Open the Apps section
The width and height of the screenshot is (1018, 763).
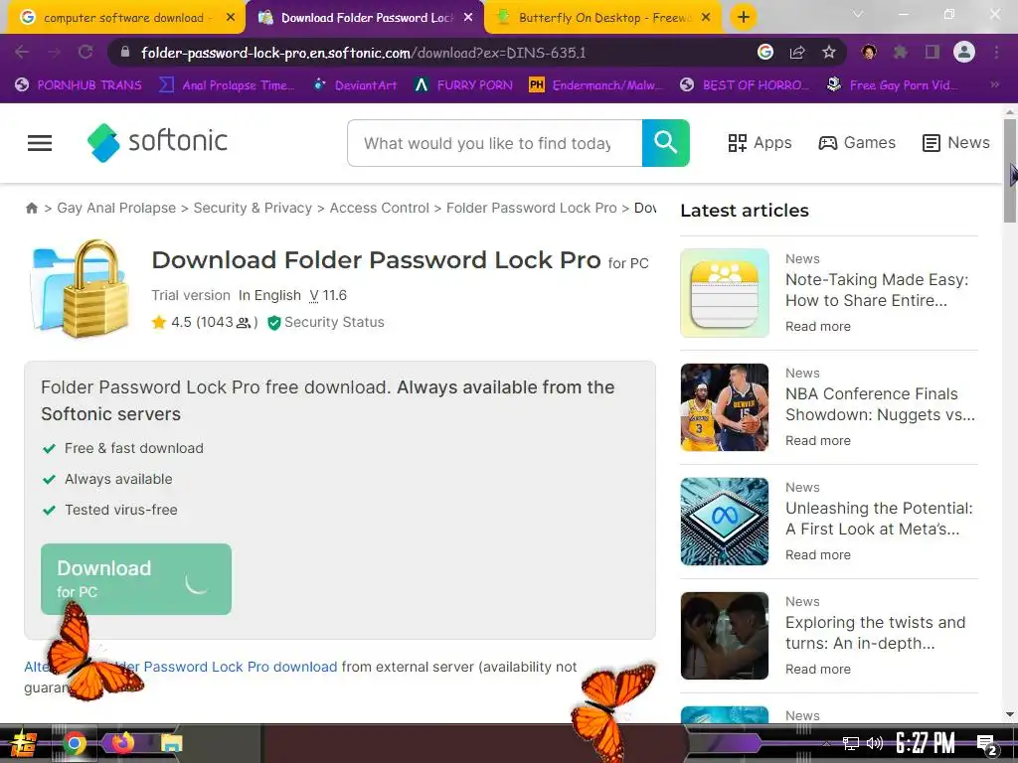pos(760,143)
